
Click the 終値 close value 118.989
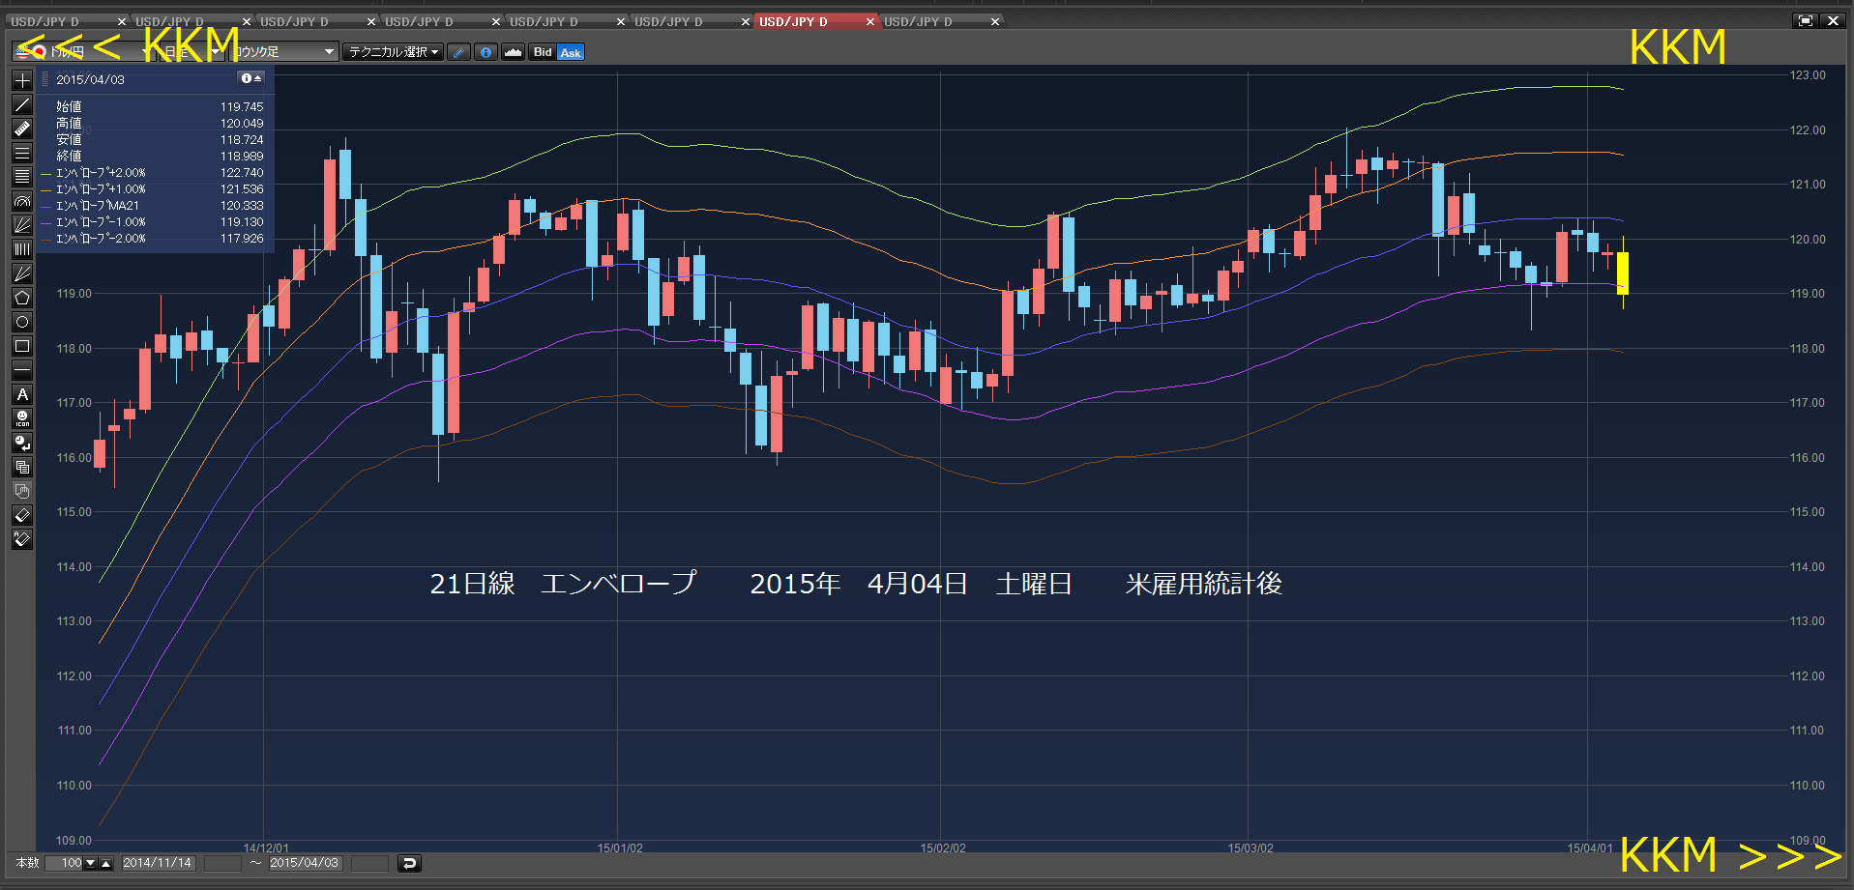(242, 157)
